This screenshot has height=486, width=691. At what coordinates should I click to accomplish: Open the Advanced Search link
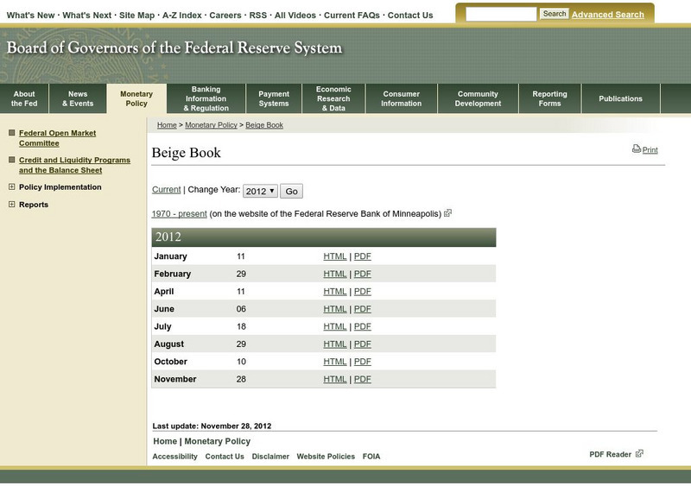[608, 15]
